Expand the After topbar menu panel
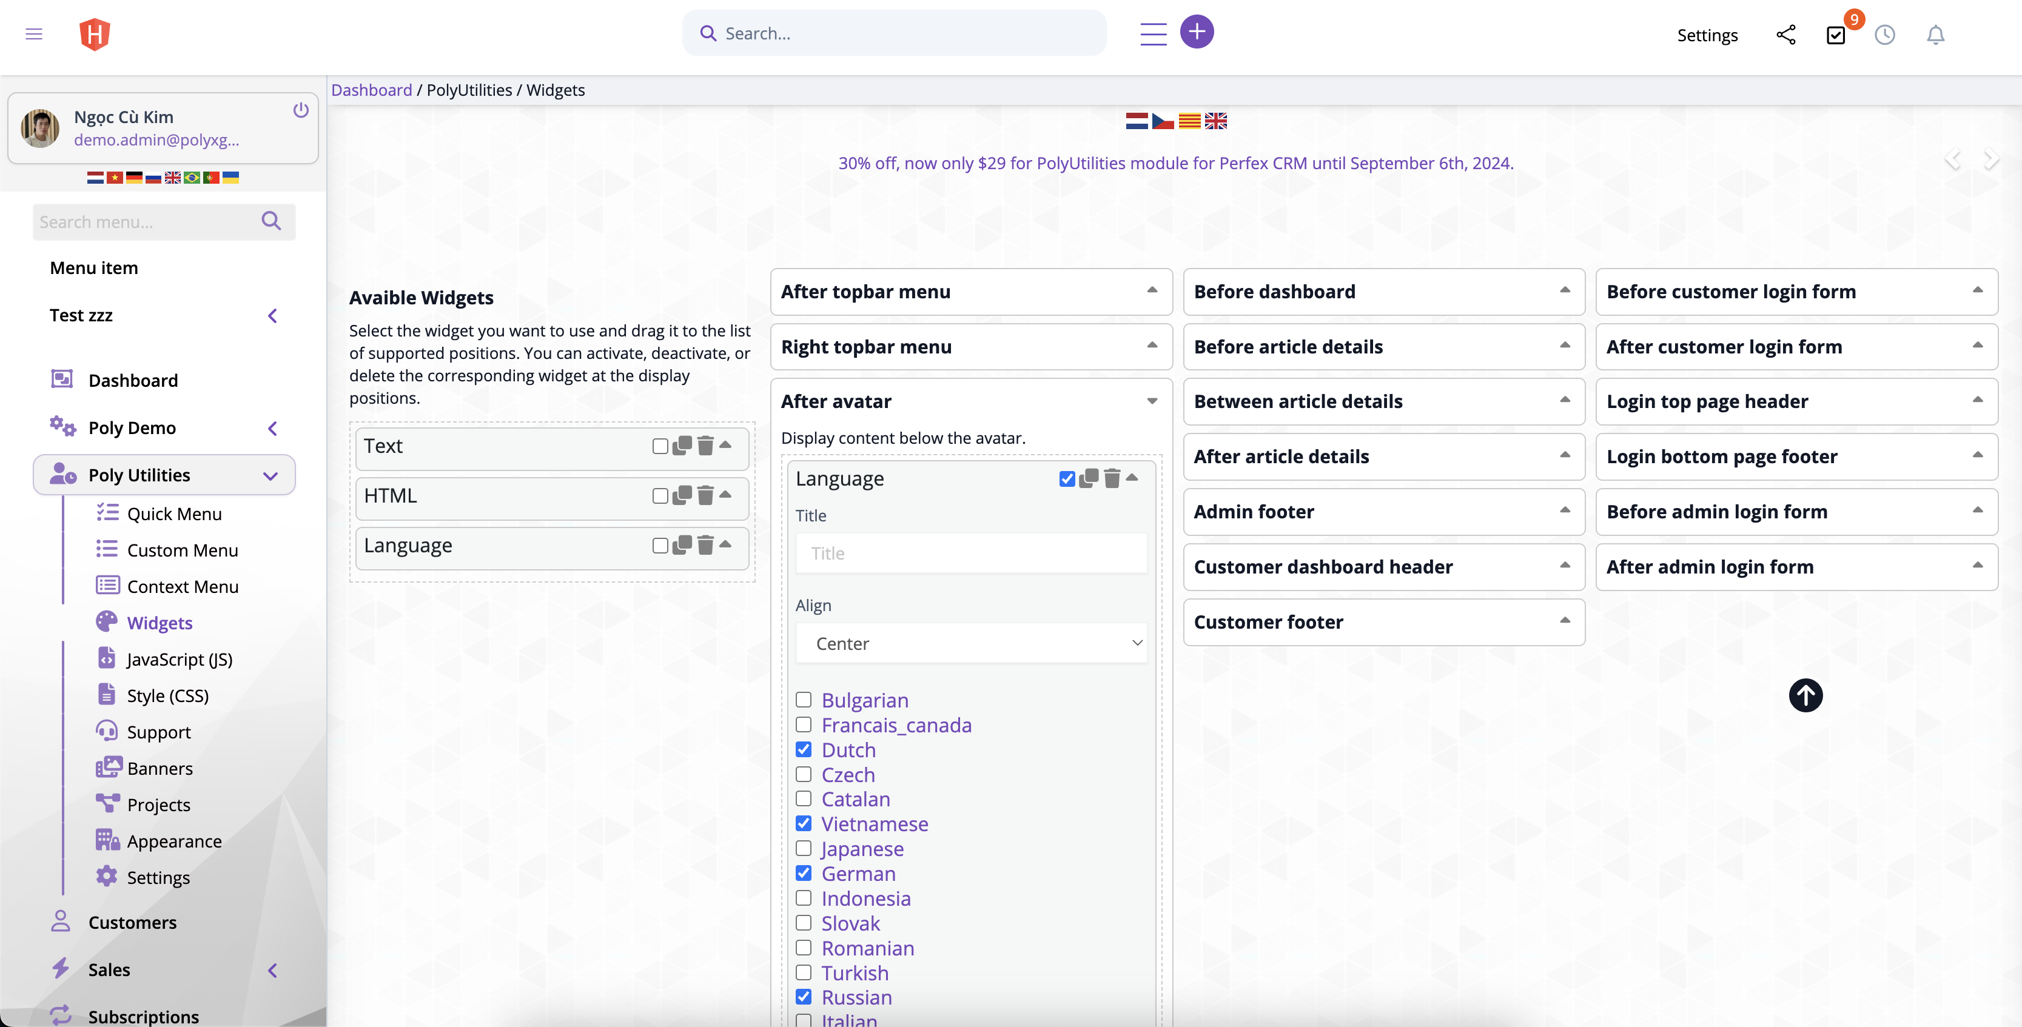This screenshot has height=1027, width=2022. (x=971, y=292)
